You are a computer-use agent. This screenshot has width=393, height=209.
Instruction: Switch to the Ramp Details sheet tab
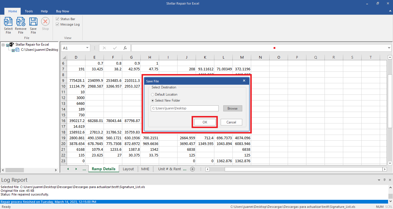tap(104, 169)
